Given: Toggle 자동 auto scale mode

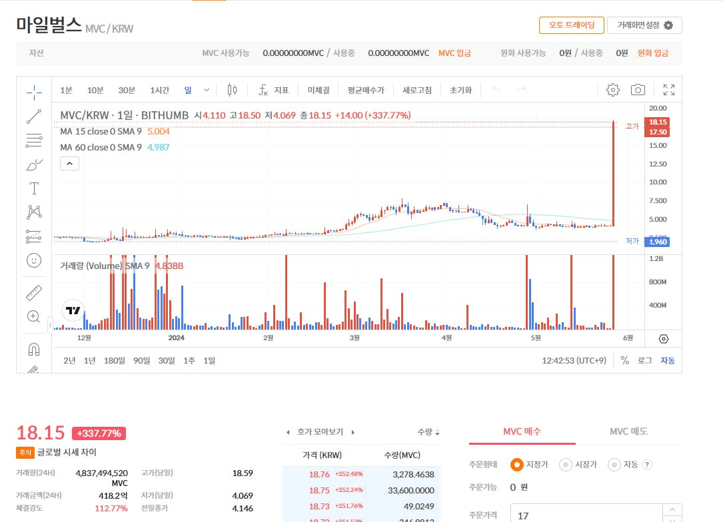Looking at the screenshot, I should coord(668,360).
